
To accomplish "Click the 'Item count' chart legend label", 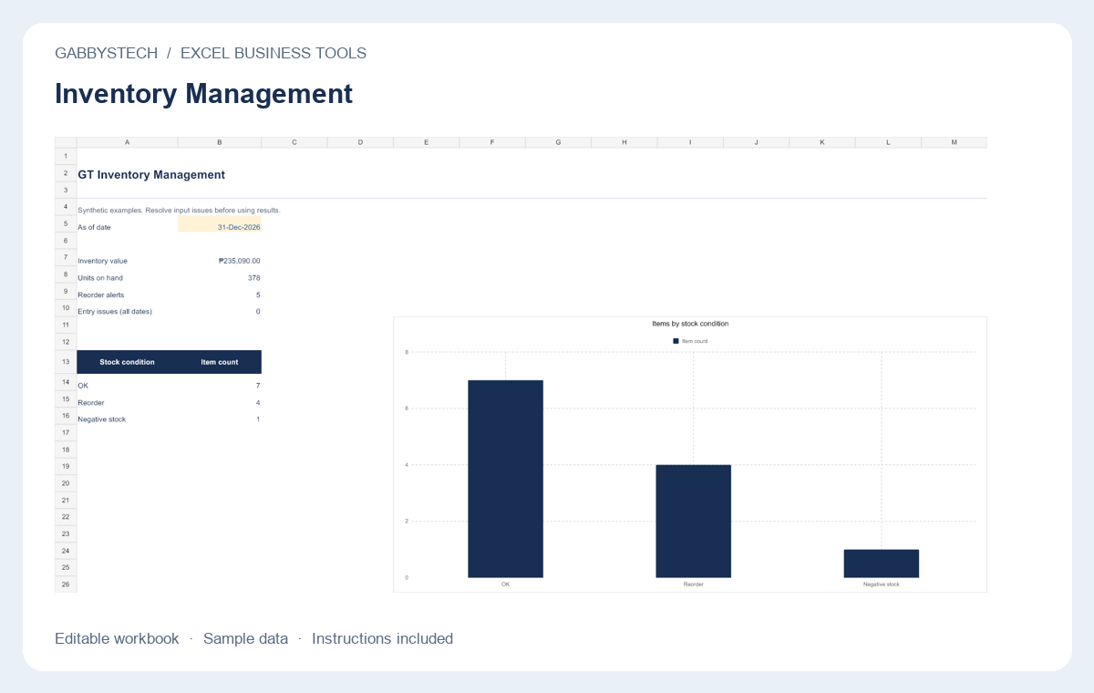I will tap(695, 341).
